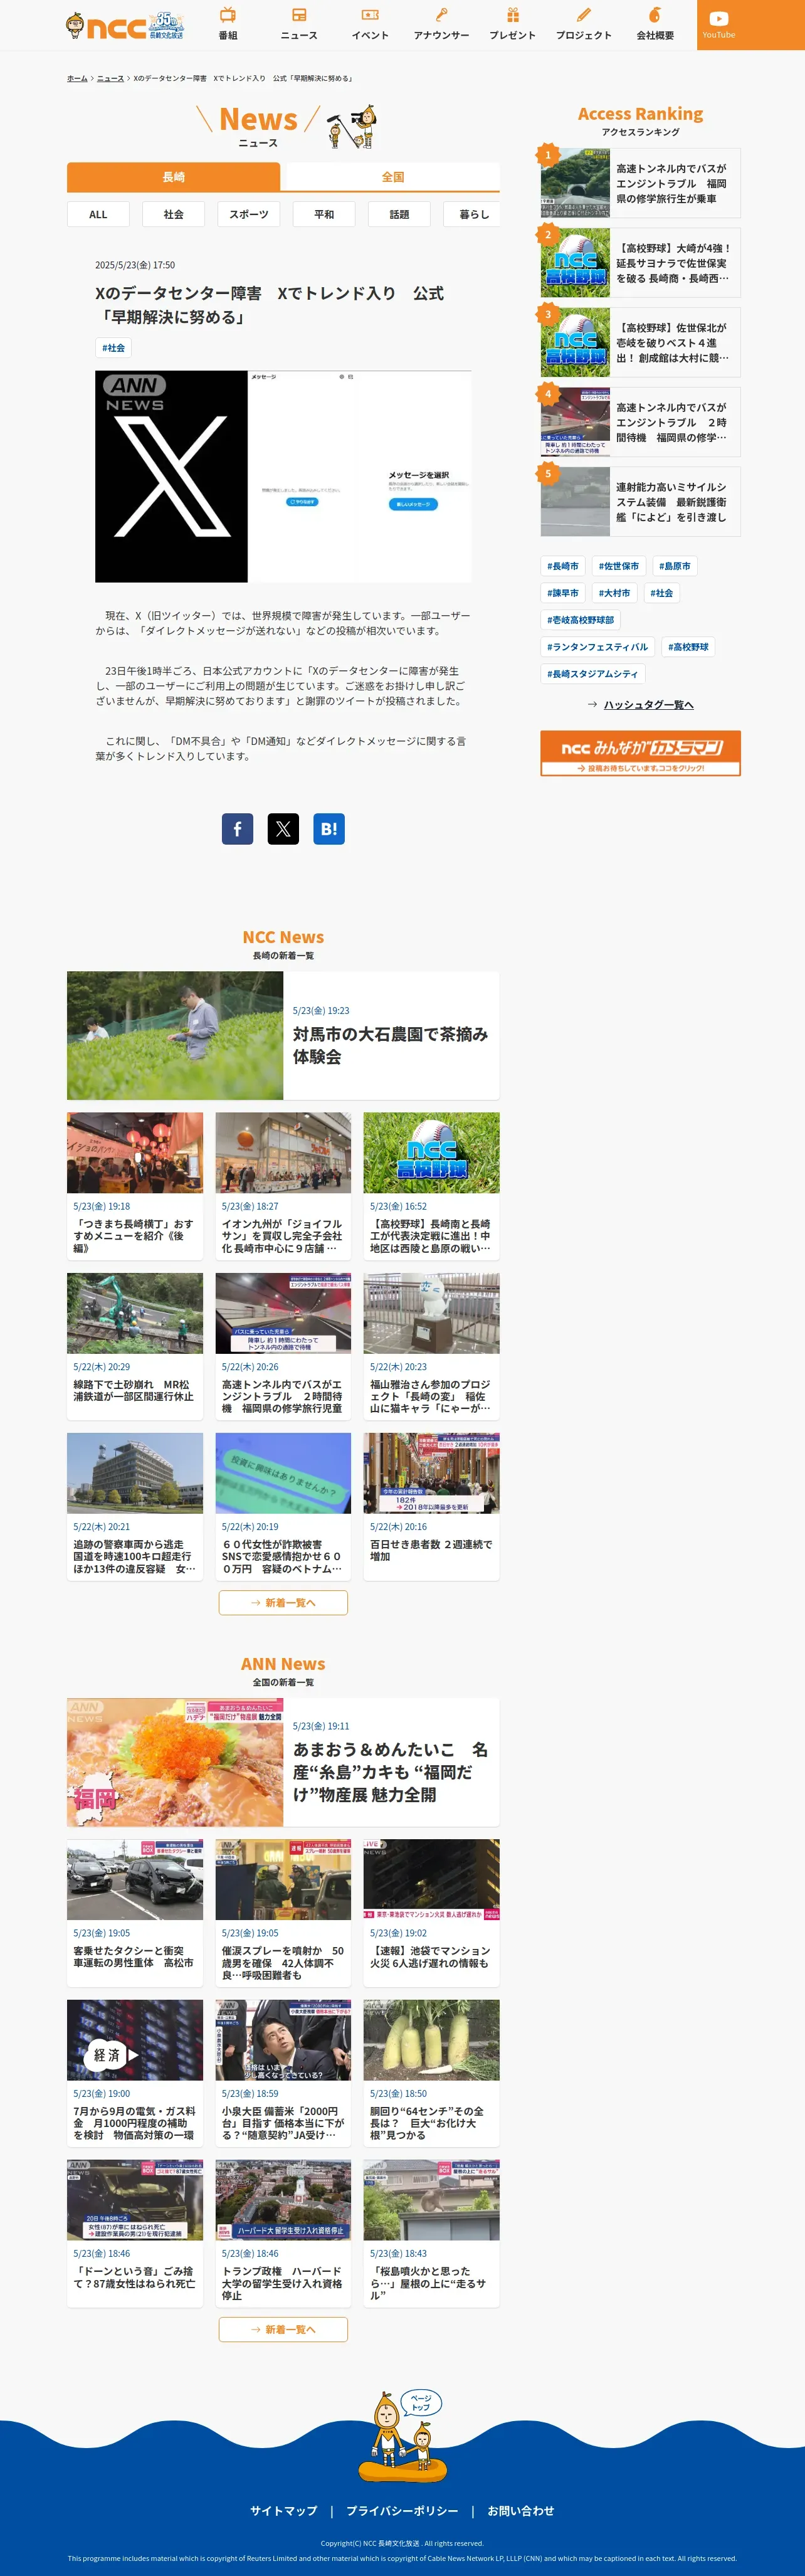This screenshot has width=805, height=2576.
Task: Open the 会社概要 icon
Action: pyautogui.click(x=655, y=24)
